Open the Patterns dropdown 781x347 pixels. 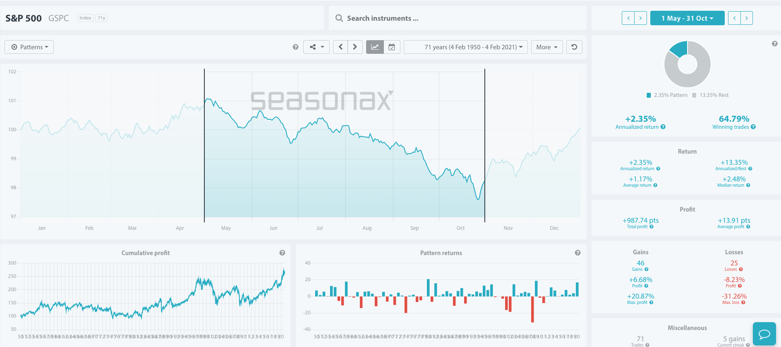point(29,47)
